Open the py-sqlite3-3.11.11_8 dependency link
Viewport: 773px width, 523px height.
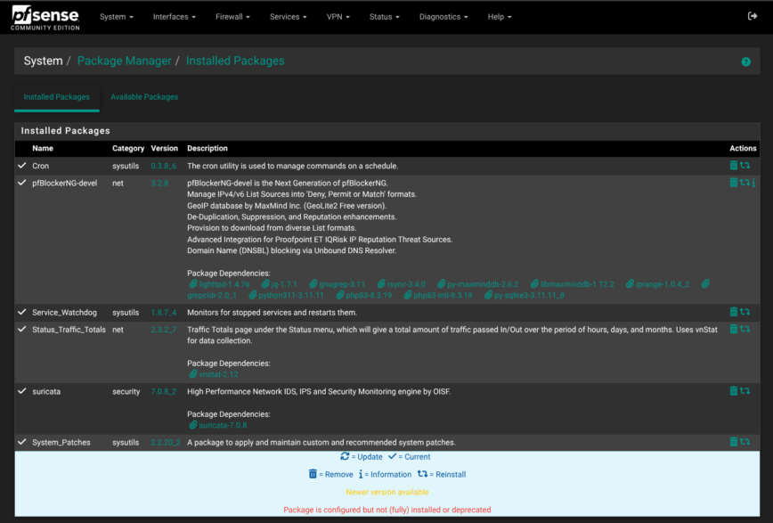525,295
